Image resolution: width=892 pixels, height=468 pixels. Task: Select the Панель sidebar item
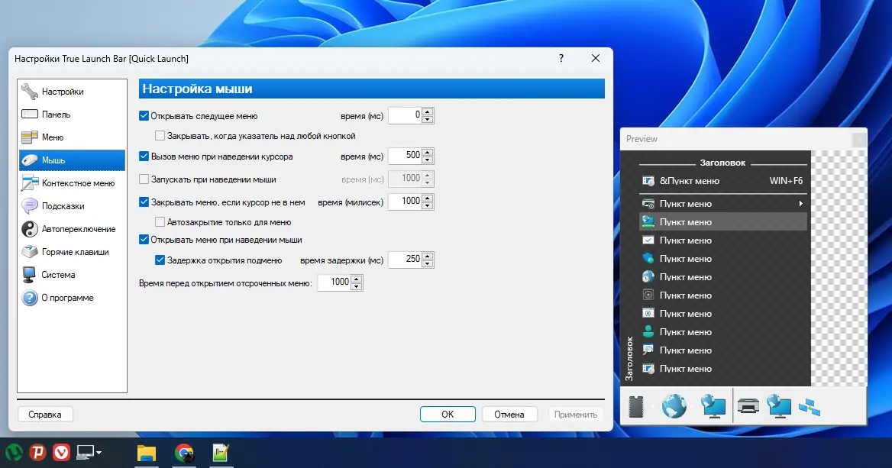tap(56, 115)
